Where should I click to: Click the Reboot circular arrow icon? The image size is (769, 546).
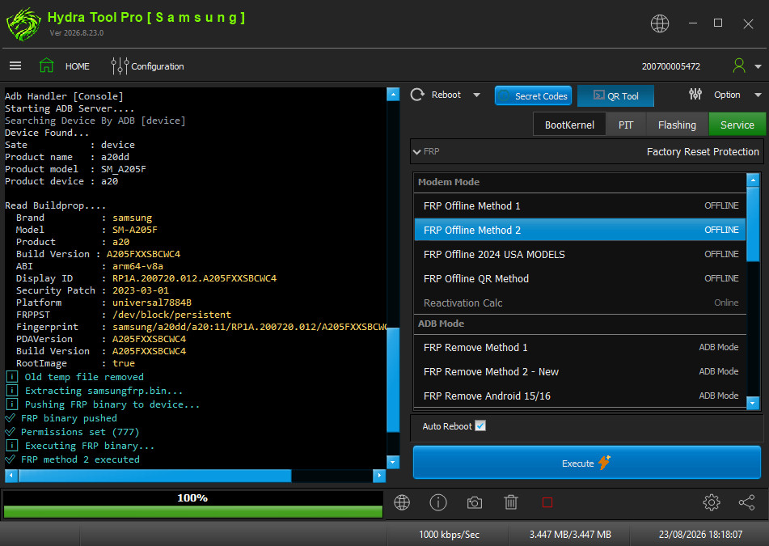[x=417, y=95]
